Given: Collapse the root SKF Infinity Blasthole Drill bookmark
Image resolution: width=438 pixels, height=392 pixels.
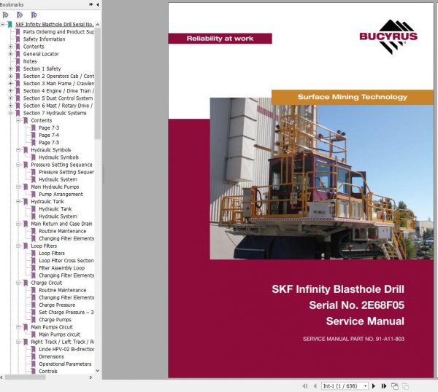Looking at the screenshot, I should pos(2,25).
